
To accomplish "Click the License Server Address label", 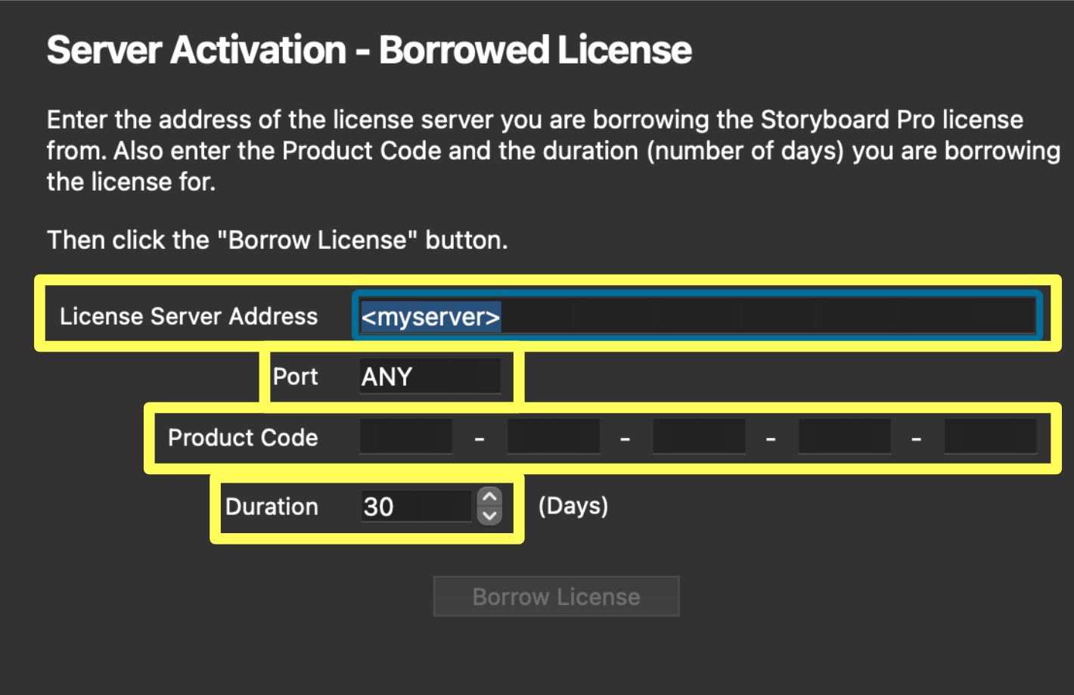I will (x=188, y=316).
